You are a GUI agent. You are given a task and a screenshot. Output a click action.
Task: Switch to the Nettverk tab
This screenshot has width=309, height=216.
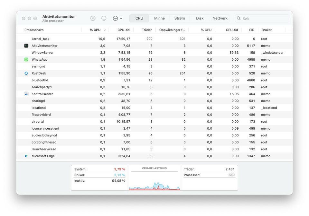[x=220, y=18]
